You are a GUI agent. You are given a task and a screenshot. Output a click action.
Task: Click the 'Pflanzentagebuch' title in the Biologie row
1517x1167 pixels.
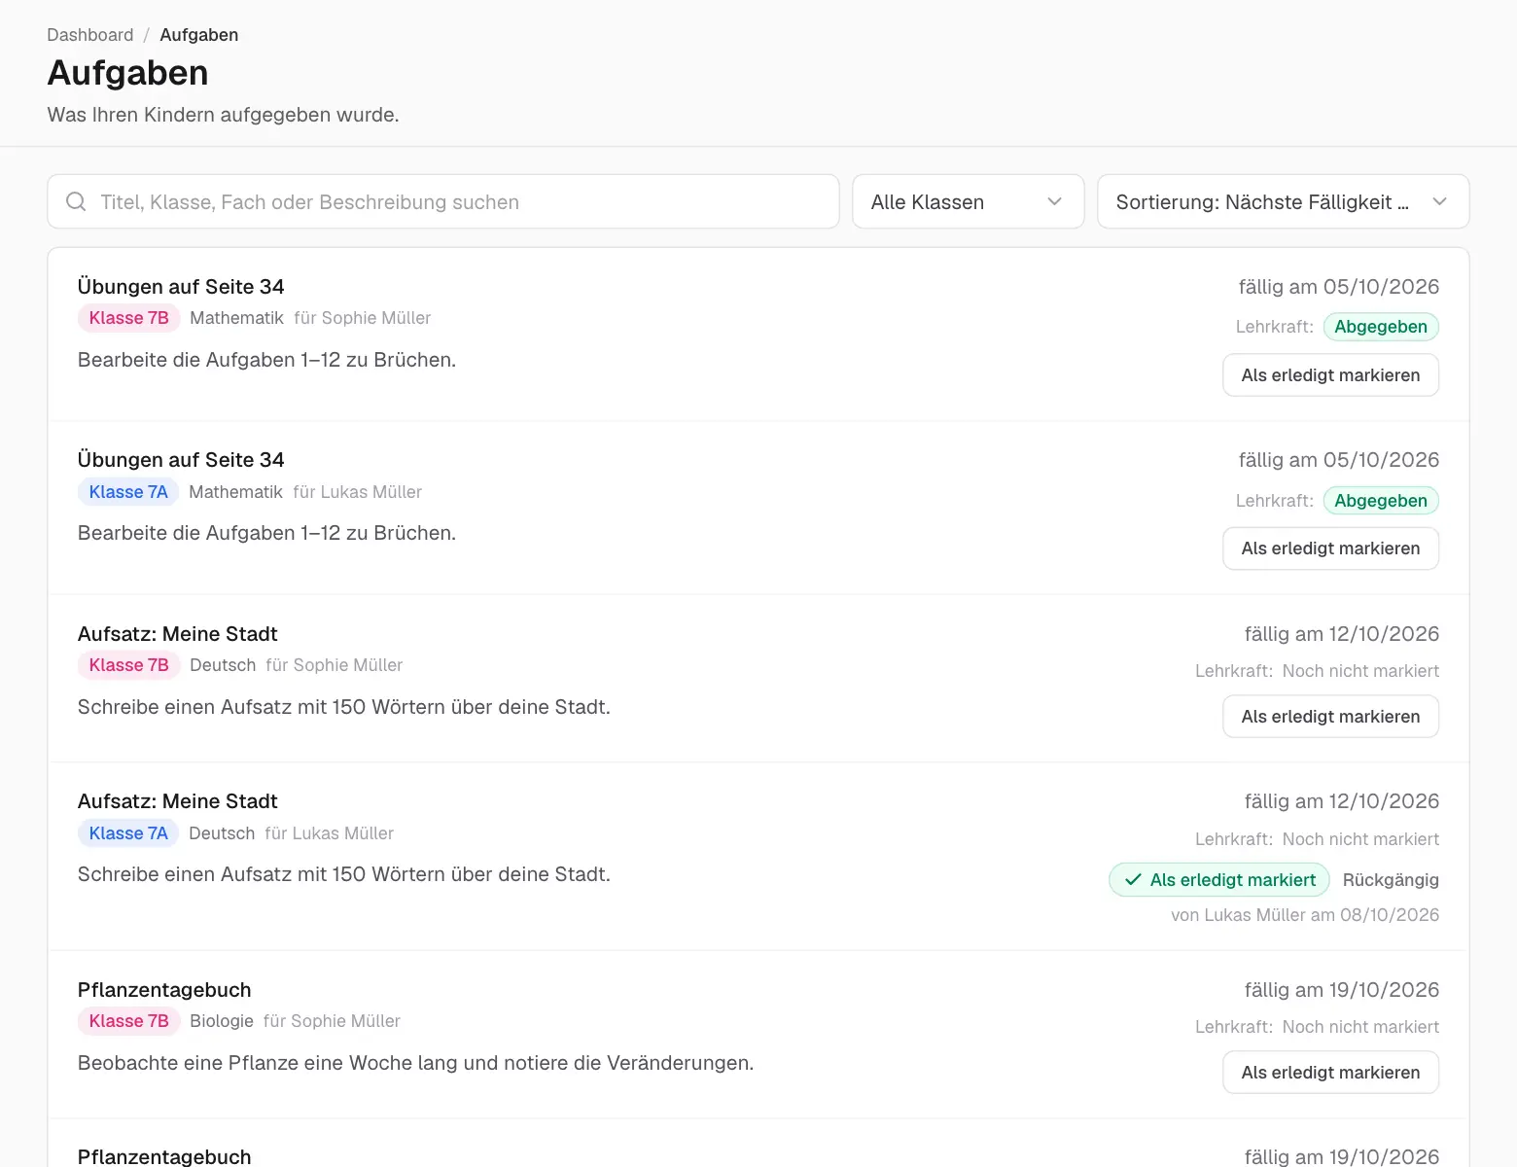click(x=164, y=990)
